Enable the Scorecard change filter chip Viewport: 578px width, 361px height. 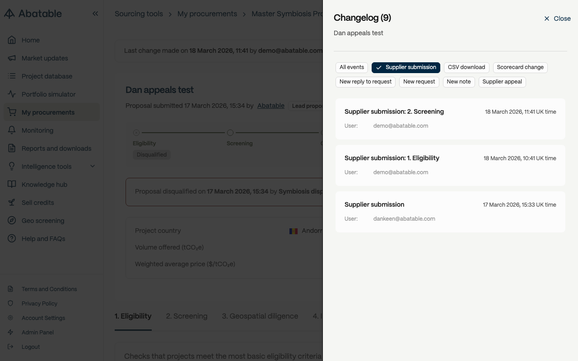click(x=520, y=68)
